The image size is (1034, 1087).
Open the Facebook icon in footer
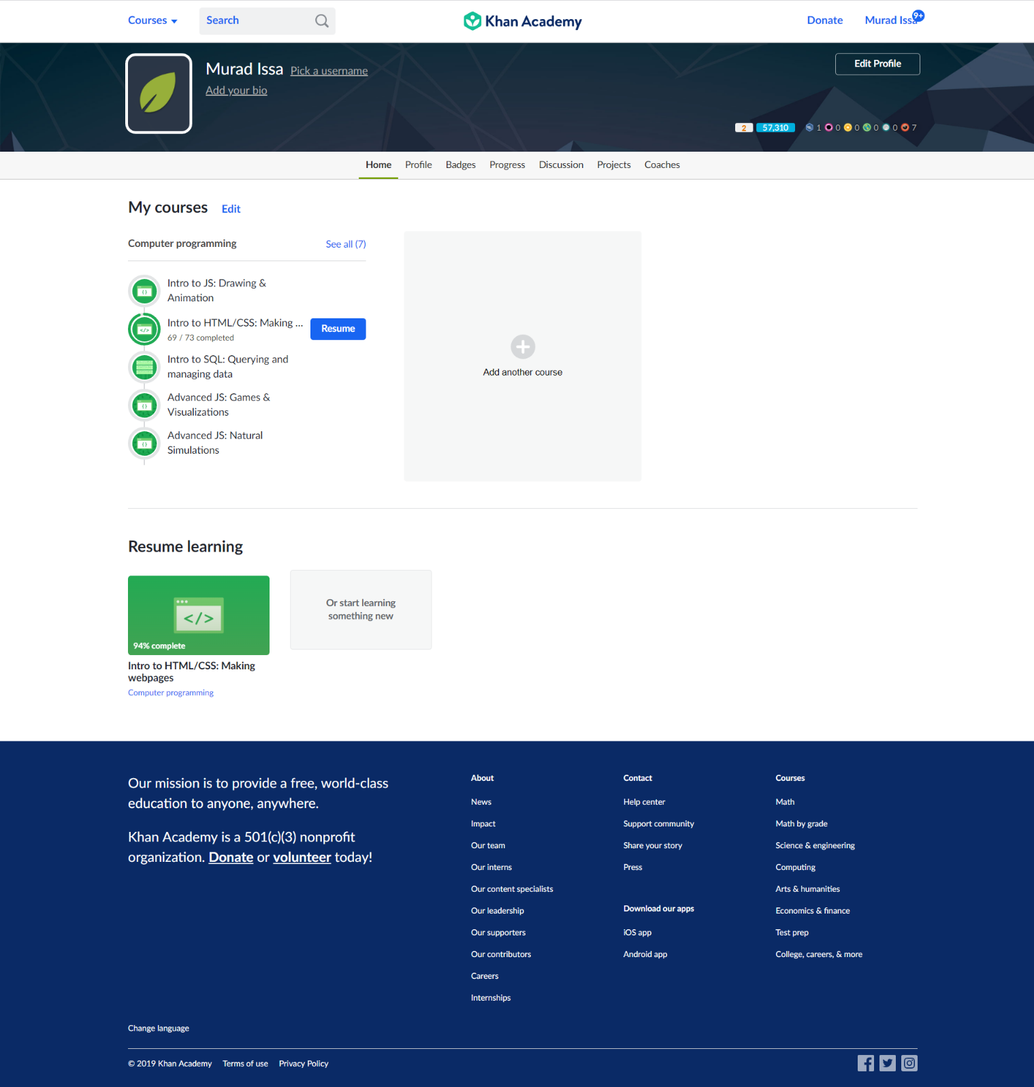(866, 1063)
